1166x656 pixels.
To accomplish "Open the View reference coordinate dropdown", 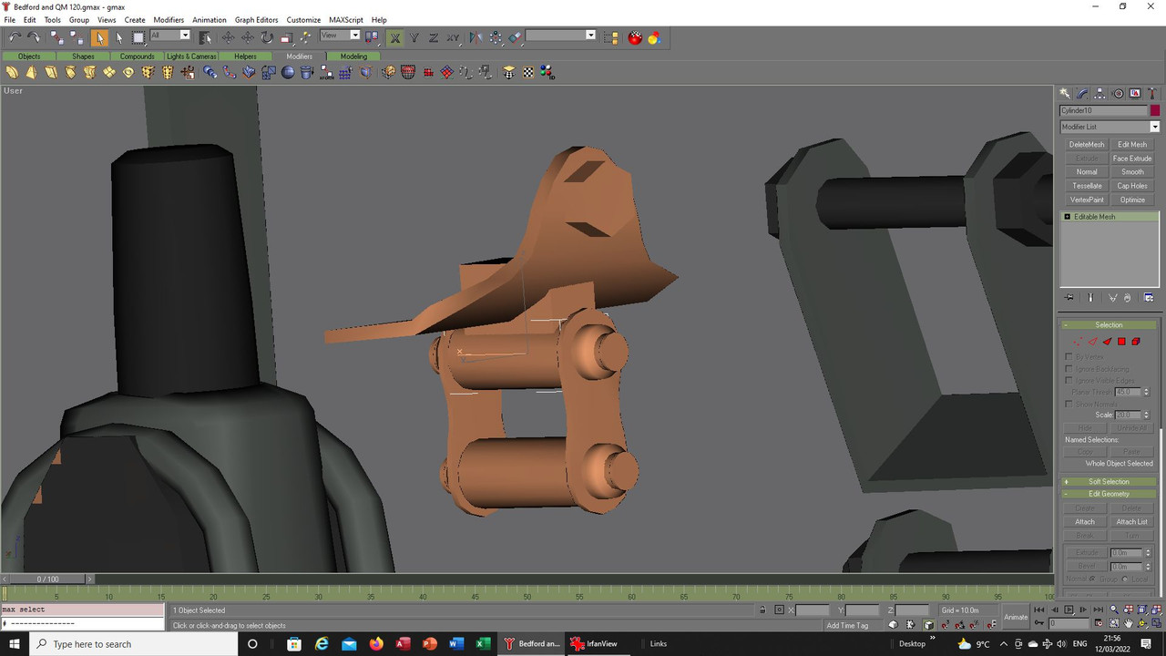I will (340, 36).
